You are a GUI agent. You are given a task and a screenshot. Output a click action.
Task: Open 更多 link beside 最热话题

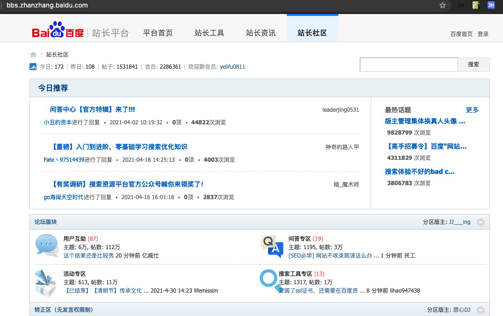click(x=473, y=110)
